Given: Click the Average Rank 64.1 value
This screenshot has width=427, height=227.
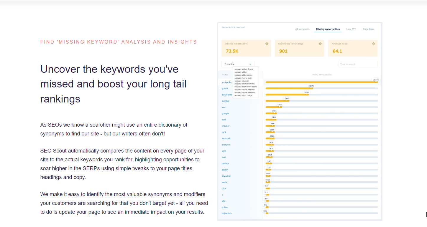Looking at the screenshot, I should [x=337, y=51].
